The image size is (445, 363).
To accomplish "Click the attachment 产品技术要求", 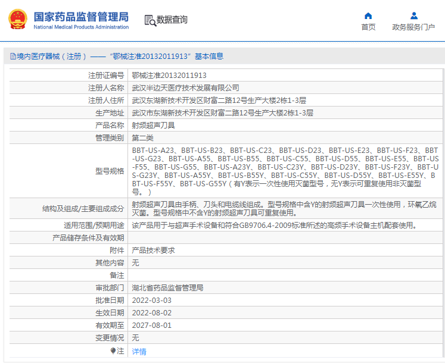I will click(x=153, y=250).
